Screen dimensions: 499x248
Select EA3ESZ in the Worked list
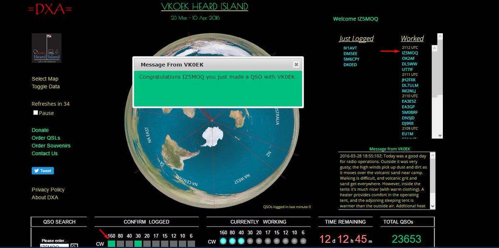point(409,101)
